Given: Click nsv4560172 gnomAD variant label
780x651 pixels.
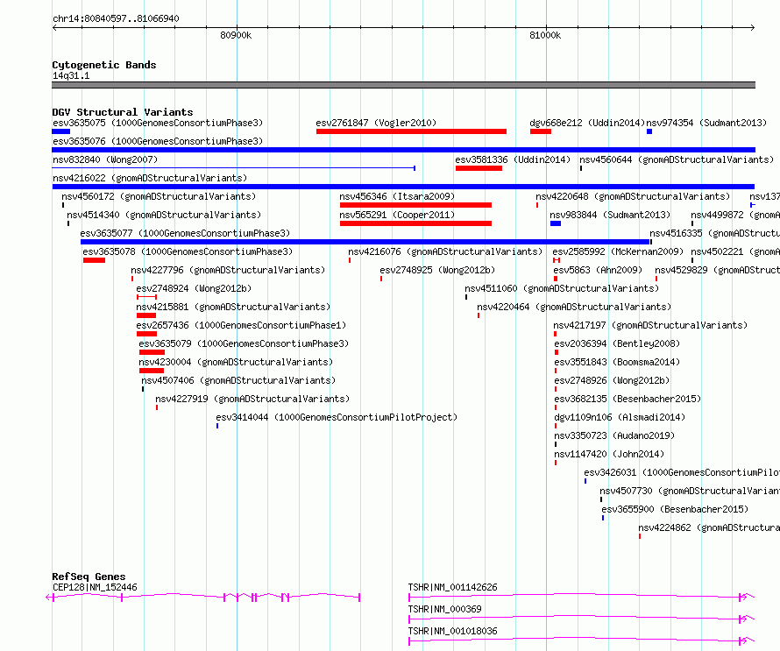Looking at the screenshot, I should (x=159, y=196).
